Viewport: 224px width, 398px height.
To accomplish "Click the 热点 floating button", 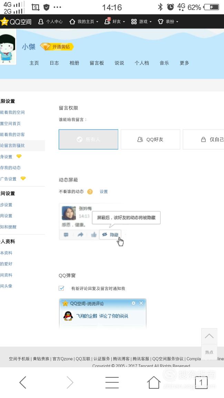I will click(x=209, y=352).
